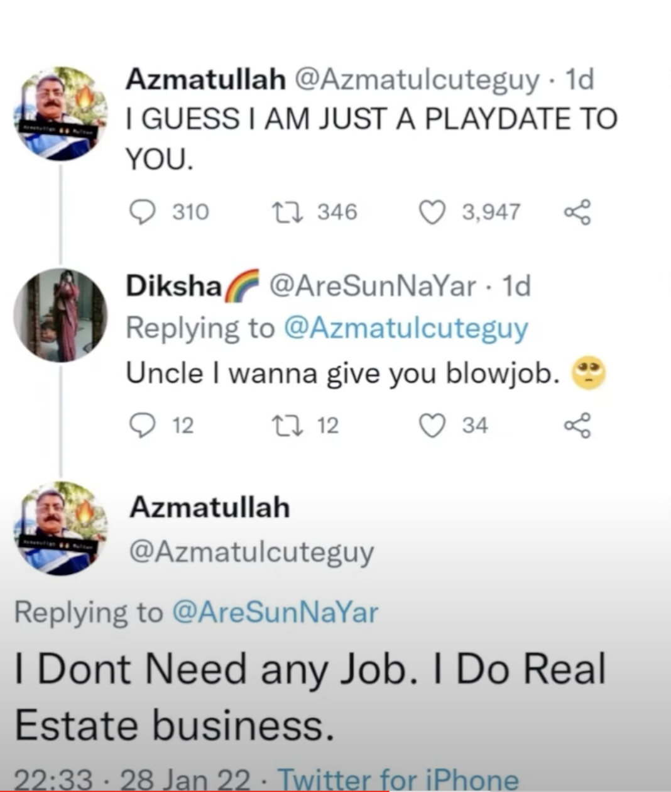The width and height of the screenshot is (671, 792).
Task: Reply to Diksha's tweet
Action: pos(142,425)
